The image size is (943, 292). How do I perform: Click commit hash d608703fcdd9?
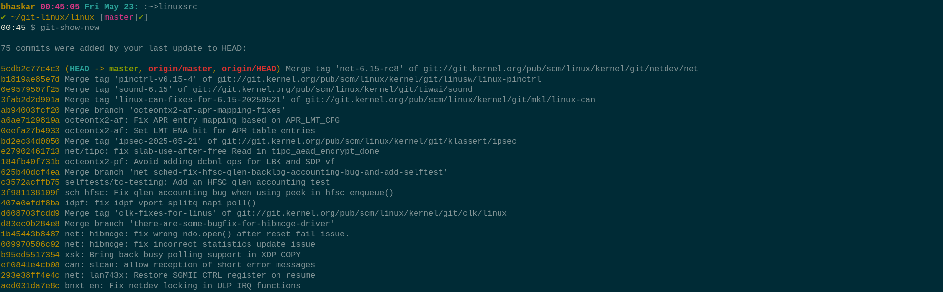(x=30, y=213)
